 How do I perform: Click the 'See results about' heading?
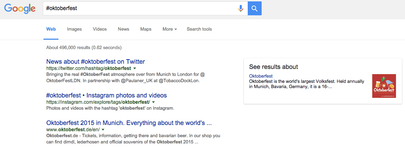[273, 67]
